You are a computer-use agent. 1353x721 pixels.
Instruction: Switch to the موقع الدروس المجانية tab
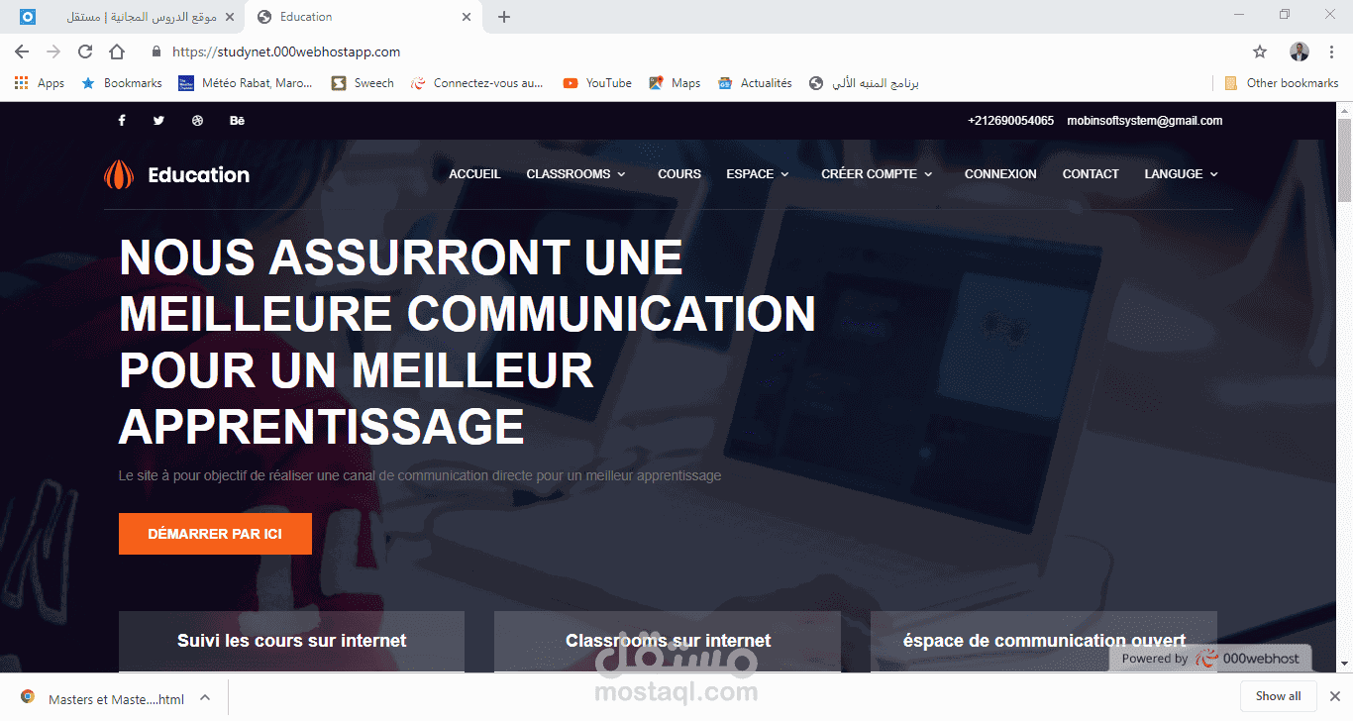(x=127, y=17)
